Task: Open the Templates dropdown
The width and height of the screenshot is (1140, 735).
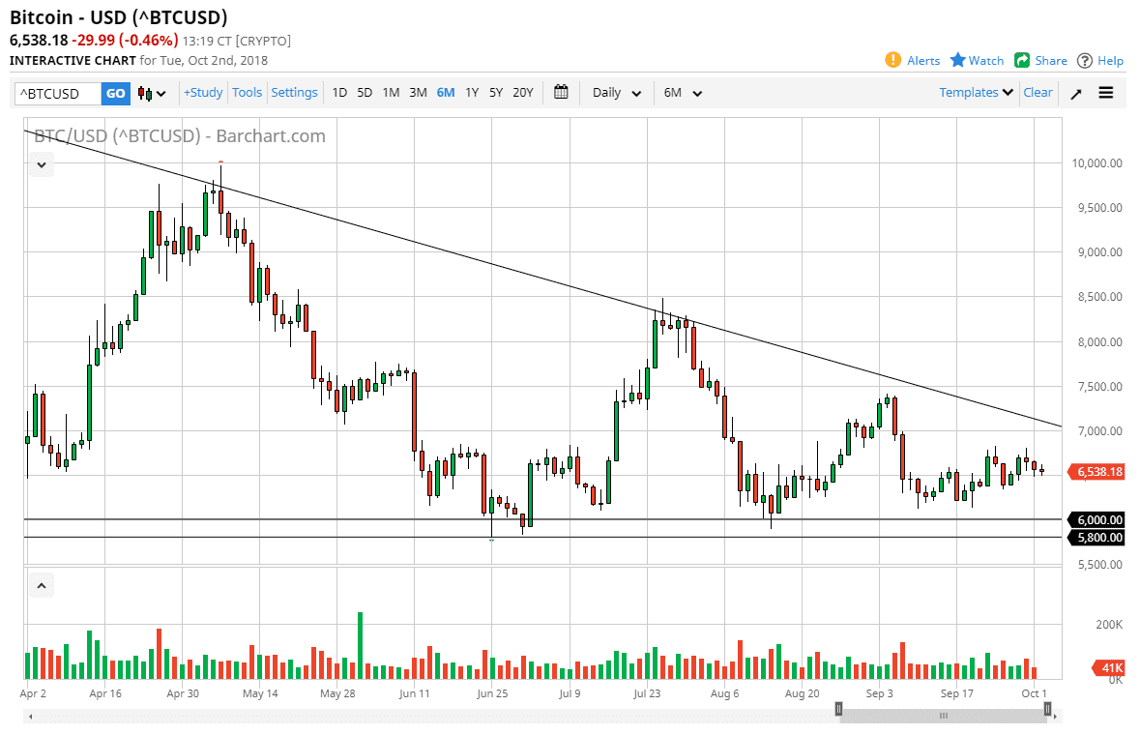Action: 977,93
